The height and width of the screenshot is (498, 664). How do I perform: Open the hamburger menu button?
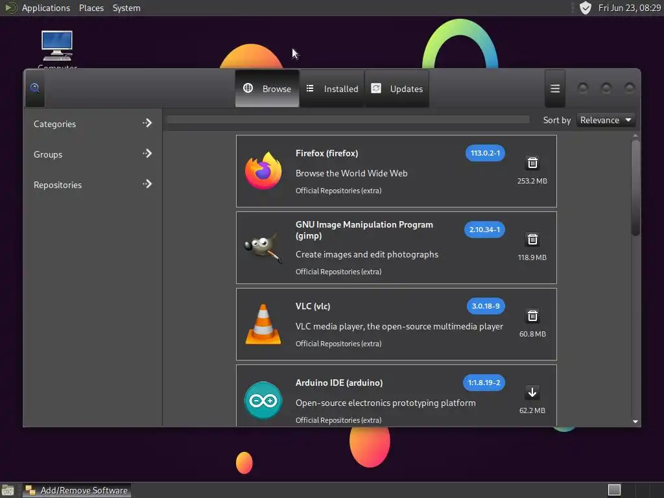(x=555, y=88)
